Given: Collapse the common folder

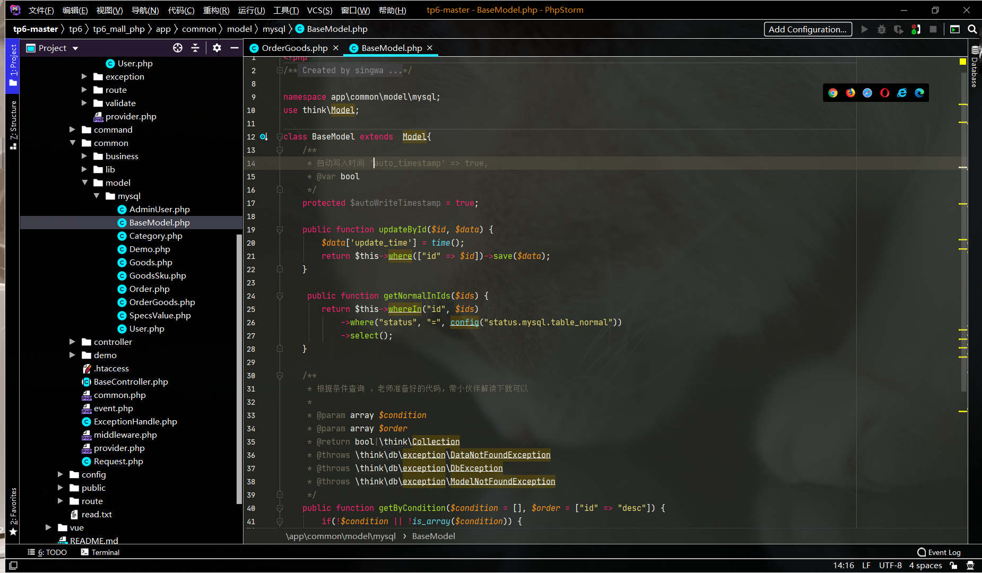Looking at the screenshot, I should [x=72, y=143].
